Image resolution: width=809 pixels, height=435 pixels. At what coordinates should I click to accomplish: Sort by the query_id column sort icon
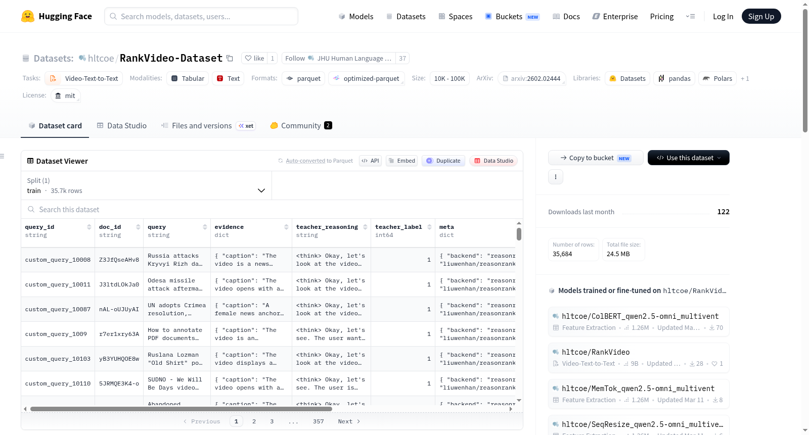pos(89,227)
